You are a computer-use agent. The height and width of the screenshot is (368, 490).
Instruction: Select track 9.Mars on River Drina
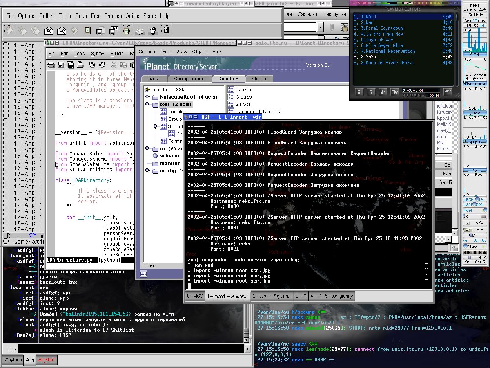coord(403,63)
